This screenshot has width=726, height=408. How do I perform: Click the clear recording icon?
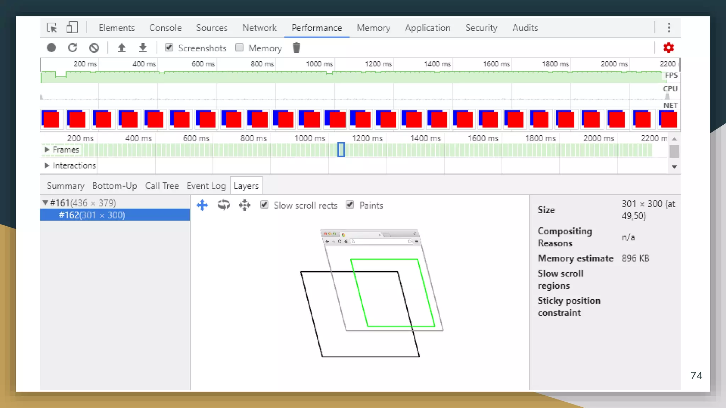coord(94,47)
